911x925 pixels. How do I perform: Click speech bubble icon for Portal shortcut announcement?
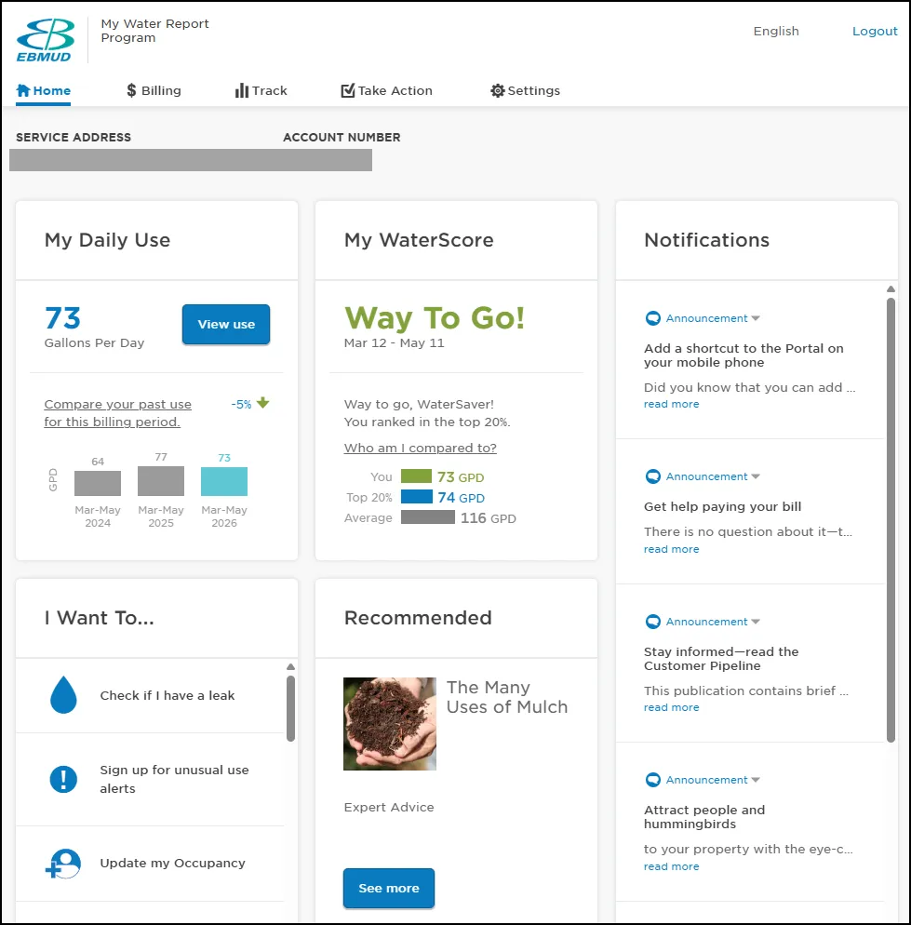652,318
